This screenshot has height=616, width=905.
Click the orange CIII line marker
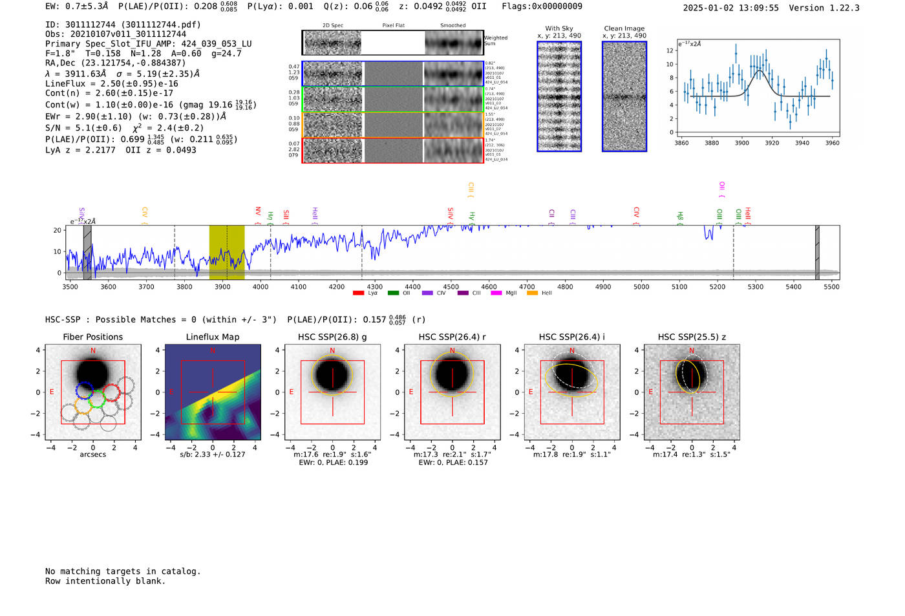pyautogui.click(x=471, y=189)
